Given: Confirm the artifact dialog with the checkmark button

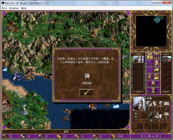Looking at the screenshot, I should [86, 93].
